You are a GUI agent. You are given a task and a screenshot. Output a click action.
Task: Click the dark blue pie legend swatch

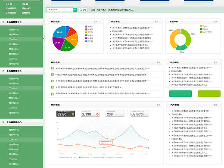86,27
